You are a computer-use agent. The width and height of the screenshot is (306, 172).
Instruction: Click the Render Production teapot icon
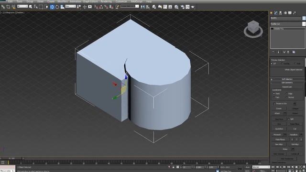pos(193,7)
